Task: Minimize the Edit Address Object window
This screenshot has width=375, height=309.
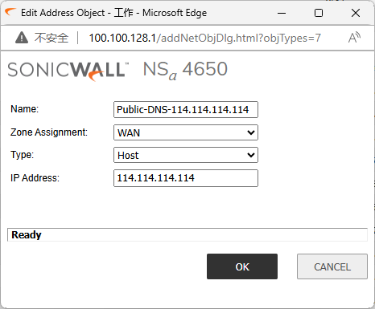Action: click(x=282, y=13)
